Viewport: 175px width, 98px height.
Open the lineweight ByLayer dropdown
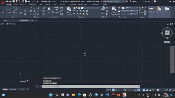click(129, 11)
